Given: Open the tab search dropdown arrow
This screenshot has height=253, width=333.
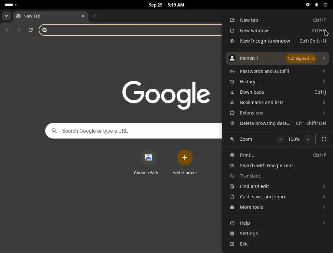Looking at the screenshot, I should [7, 16].
